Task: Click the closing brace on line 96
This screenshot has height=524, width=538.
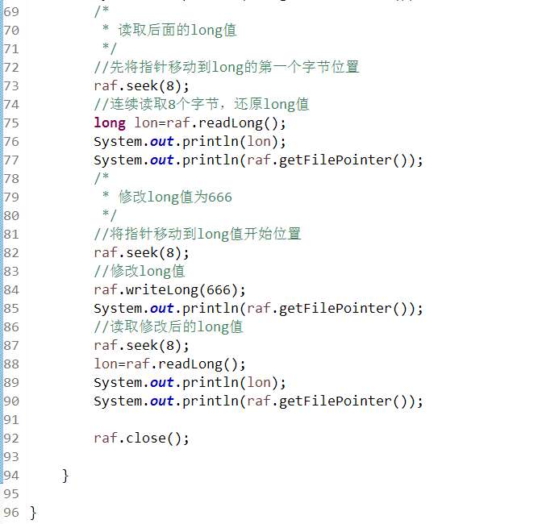Action: (x=33, y=513)
